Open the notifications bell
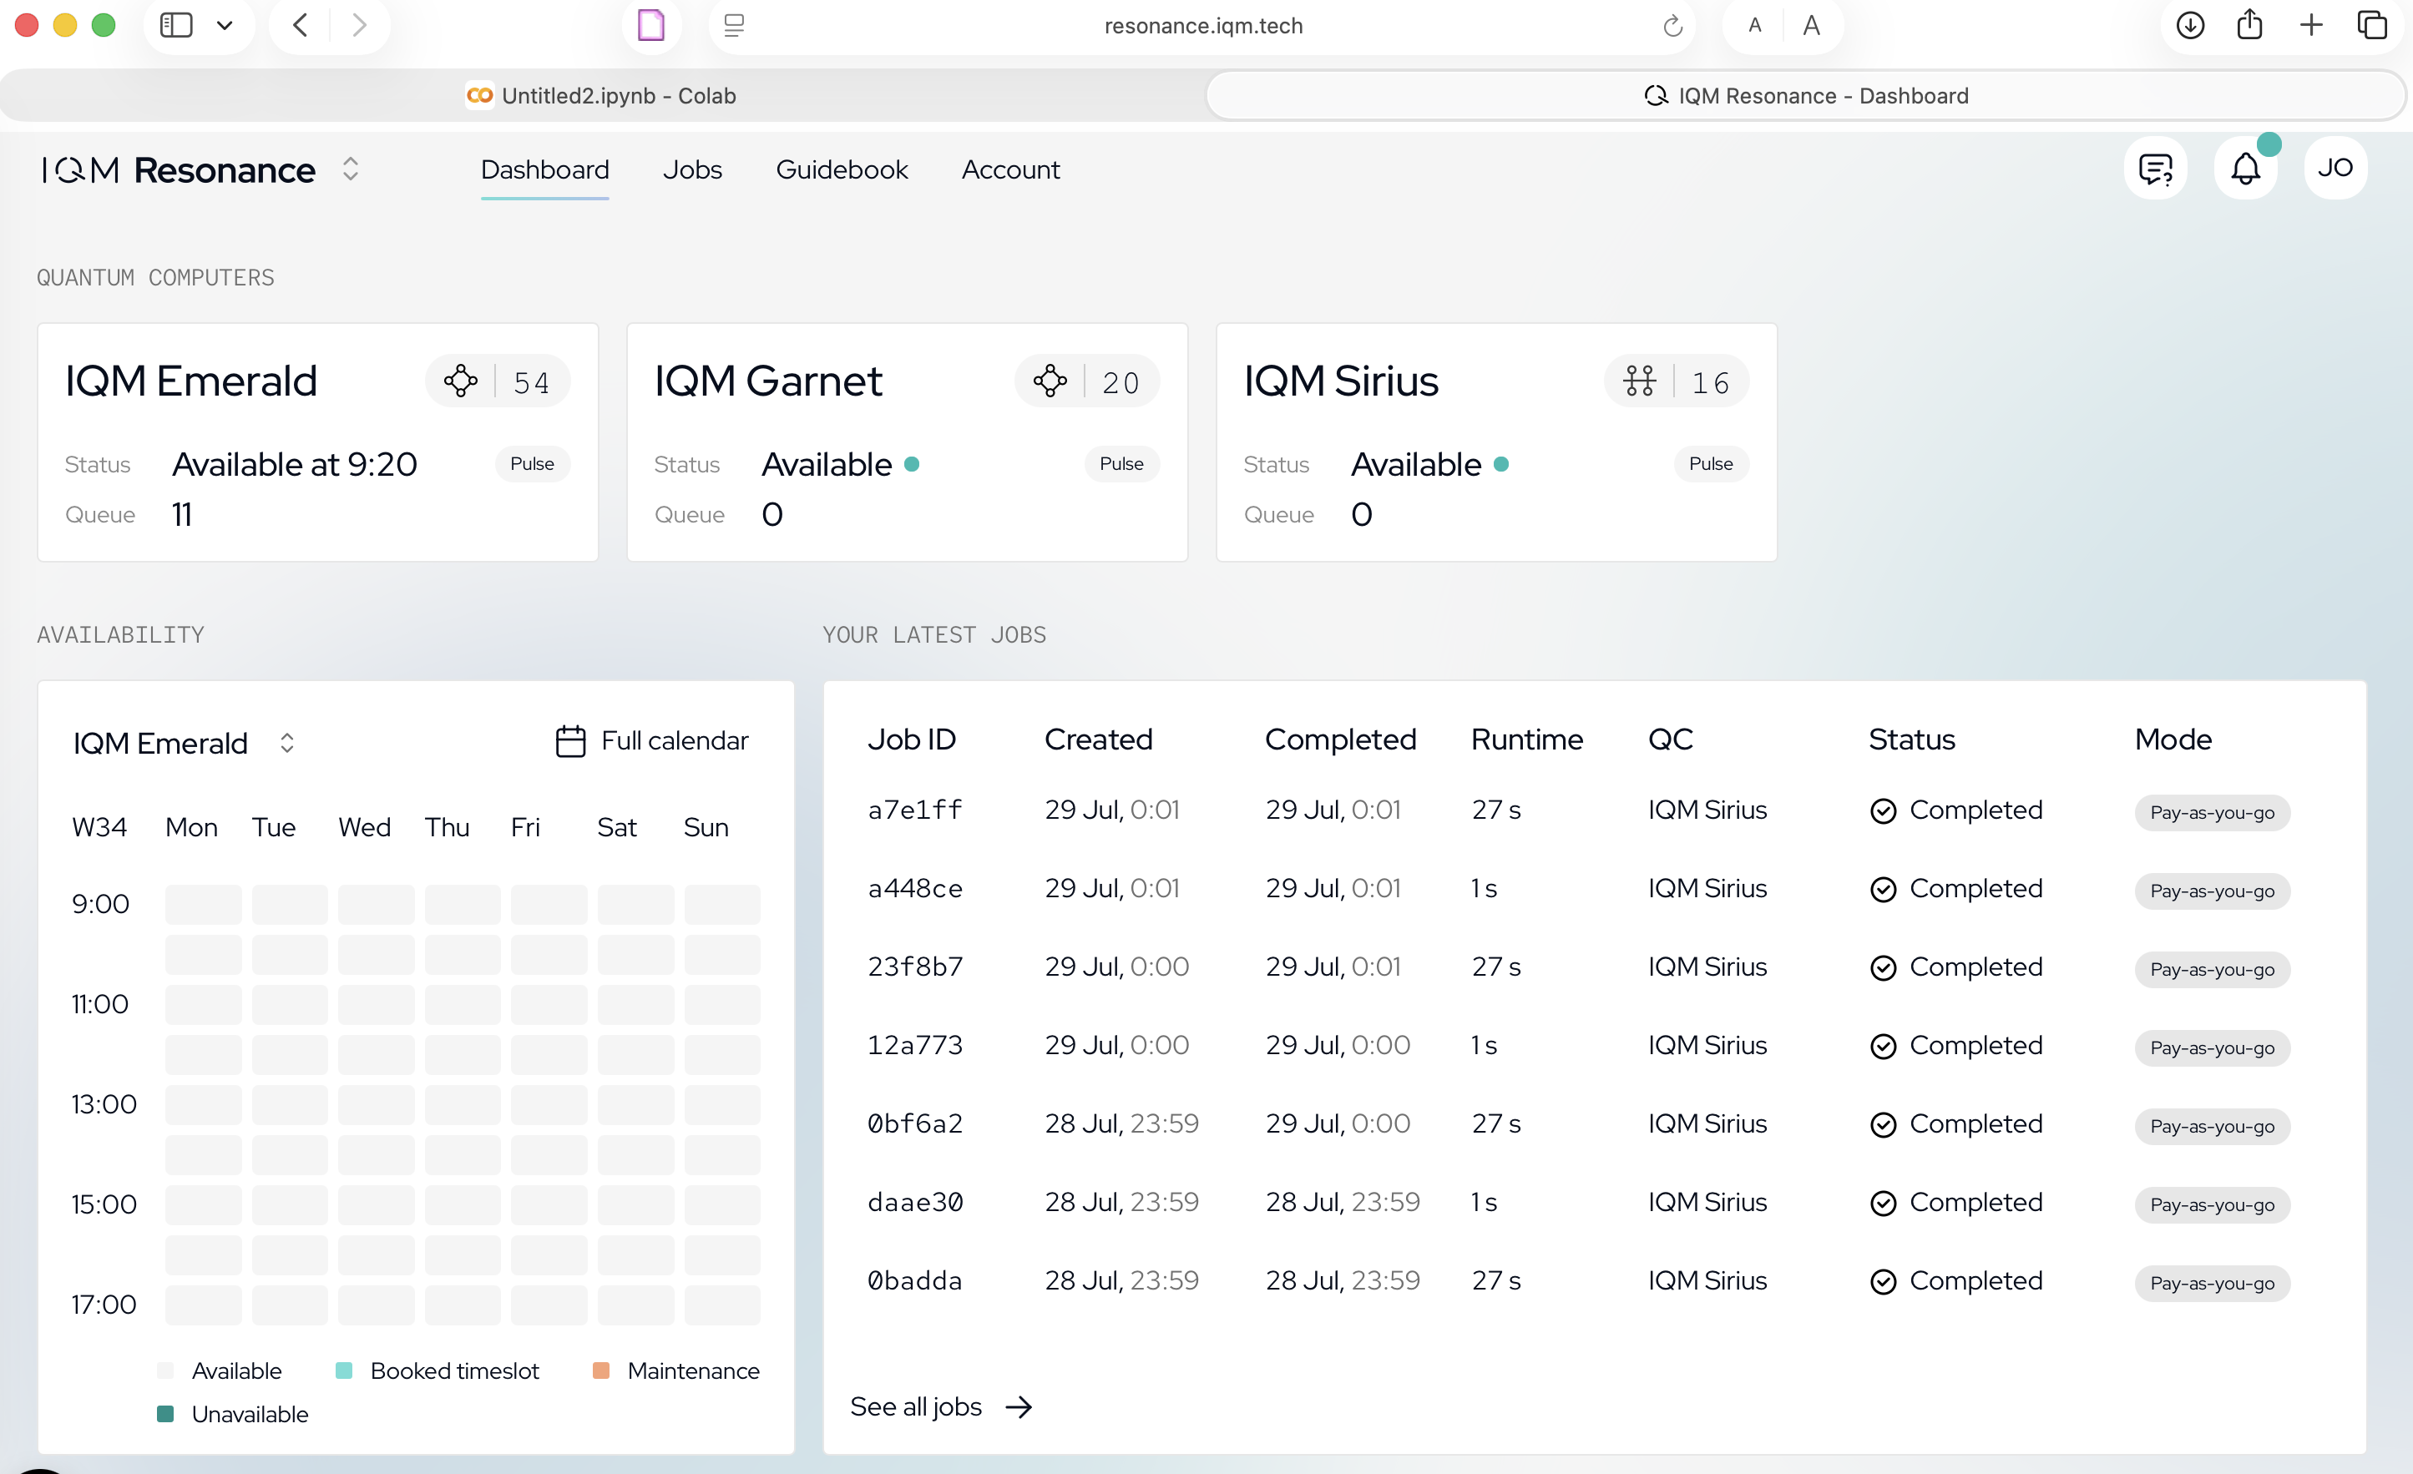Viewport: 2413px width, 1474px height. 2245,169
